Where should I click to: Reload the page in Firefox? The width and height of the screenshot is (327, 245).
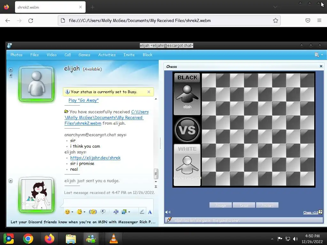tap(31, 20)
